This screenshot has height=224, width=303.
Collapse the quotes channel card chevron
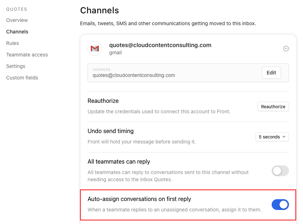point(286,49)
